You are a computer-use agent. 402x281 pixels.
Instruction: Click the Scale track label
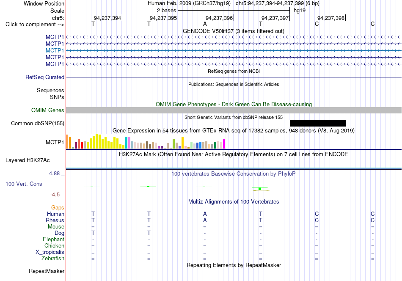pyautogui.click(x=57, y=11)
